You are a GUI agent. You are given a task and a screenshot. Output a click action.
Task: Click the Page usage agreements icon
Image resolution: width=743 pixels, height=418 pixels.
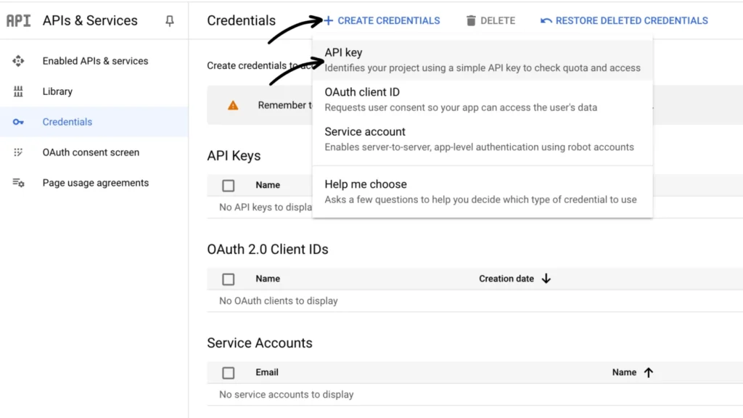click(18, 183)
